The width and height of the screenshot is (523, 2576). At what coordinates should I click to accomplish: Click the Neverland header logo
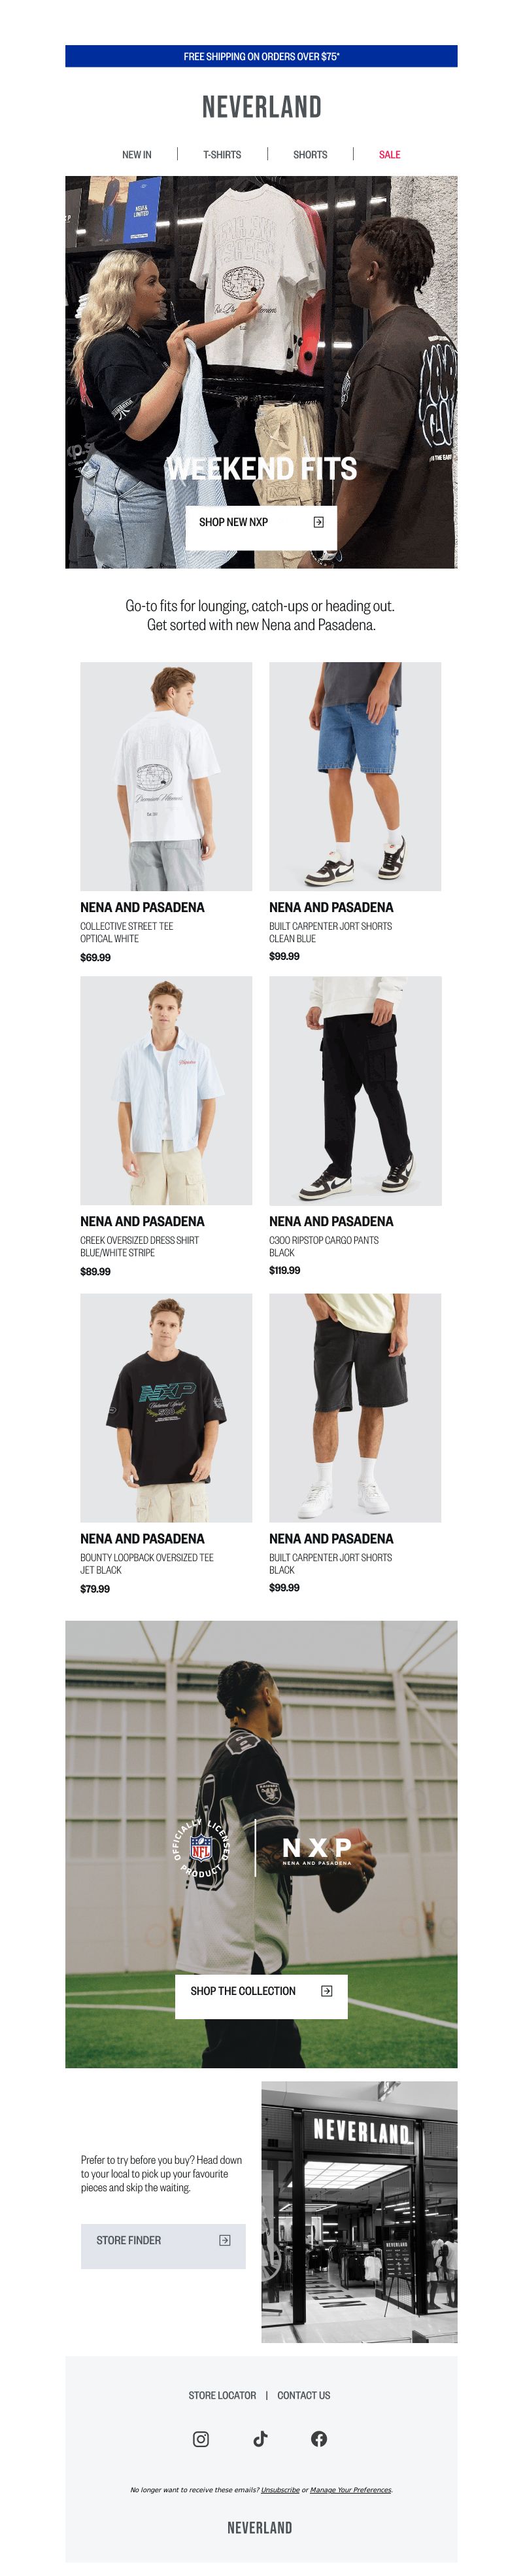coord(261,107)
